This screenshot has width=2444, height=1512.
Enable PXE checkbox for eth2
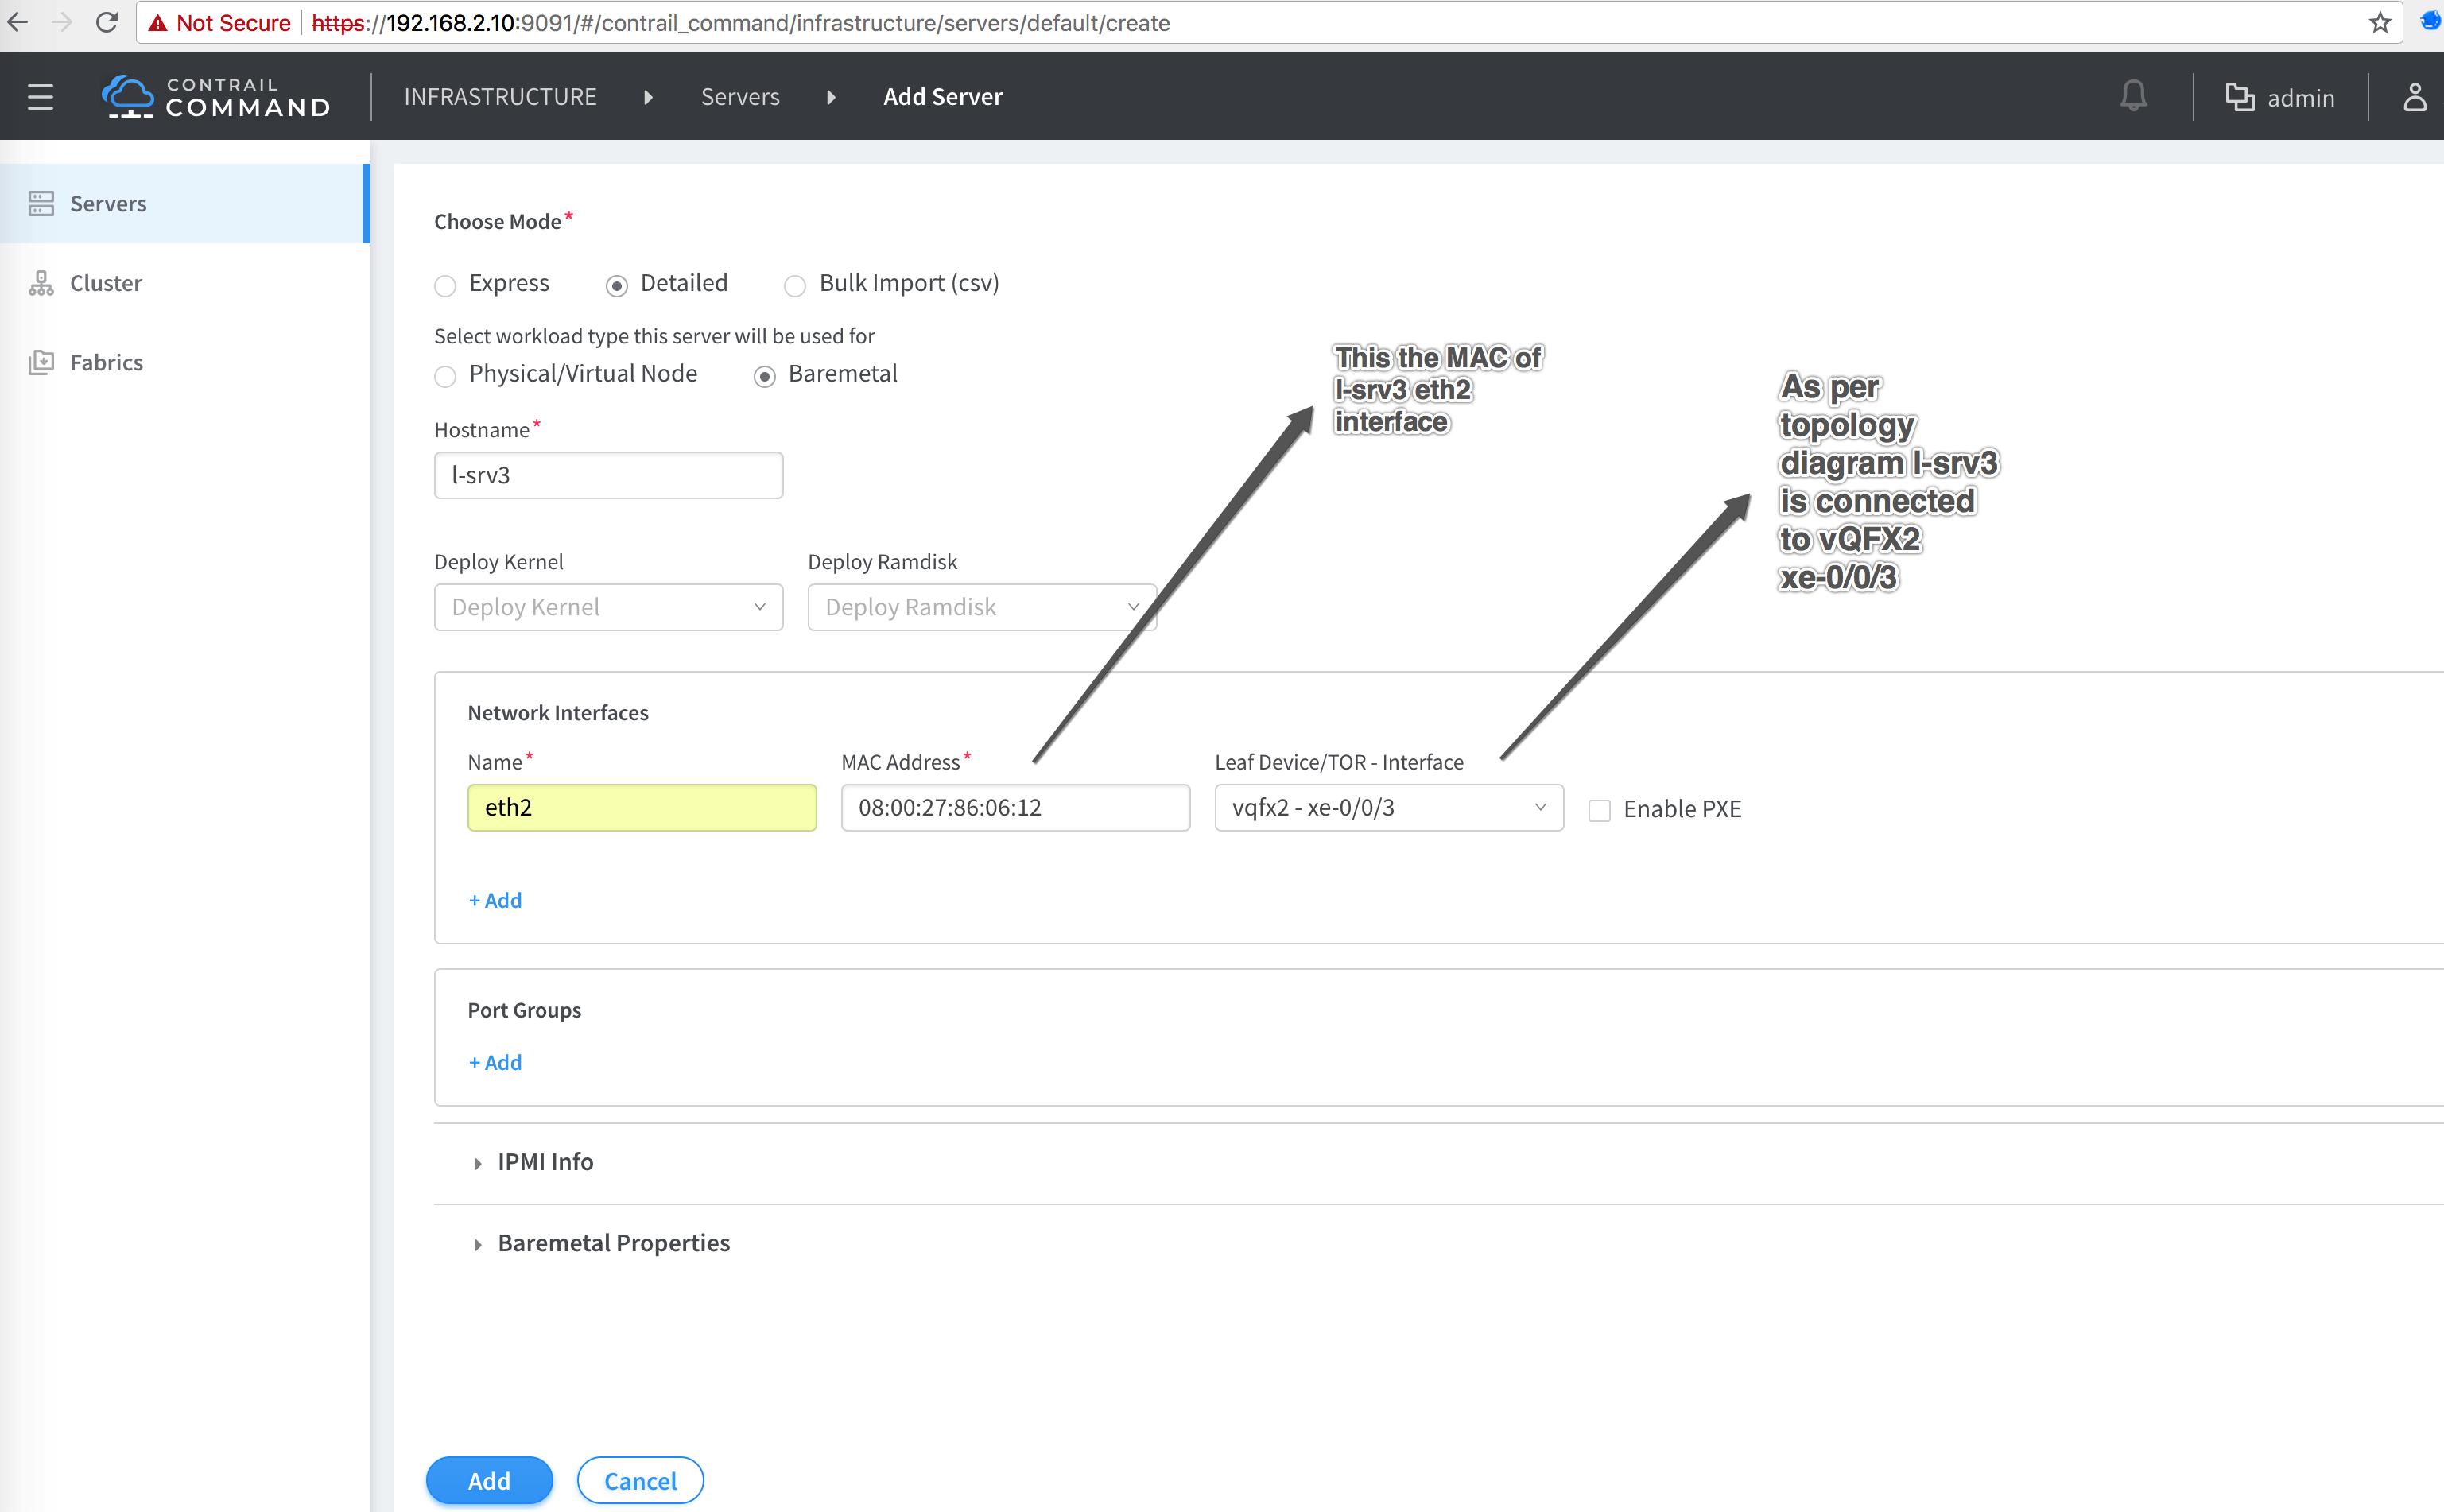tap(1599, 810)
